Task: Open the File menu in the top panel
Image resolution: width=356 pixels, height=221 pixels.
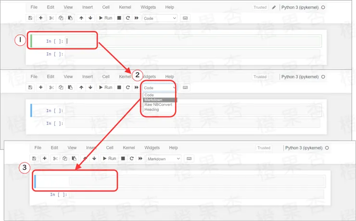Action: tap(34, 7)
